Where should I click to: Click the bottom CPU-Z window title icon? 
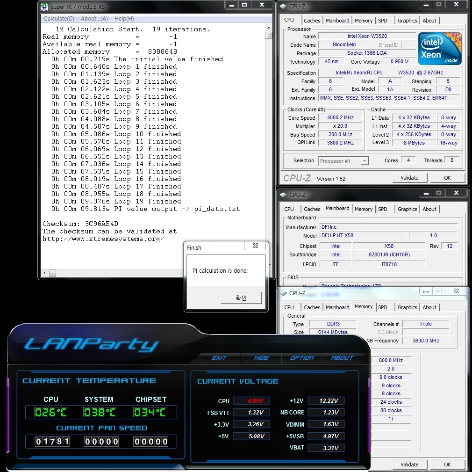click(283, 293)
